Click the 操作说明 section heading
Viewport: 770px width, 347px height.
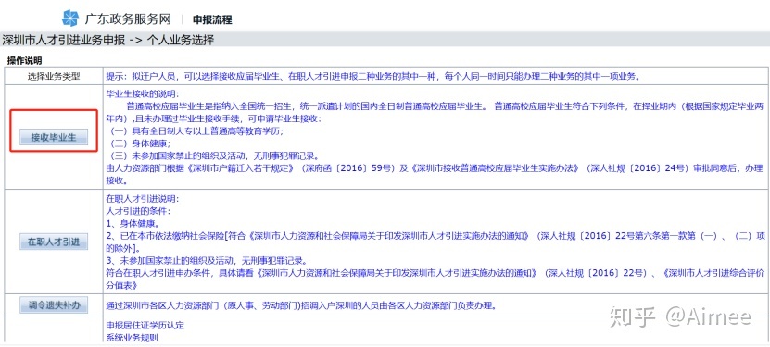[24, 61]
